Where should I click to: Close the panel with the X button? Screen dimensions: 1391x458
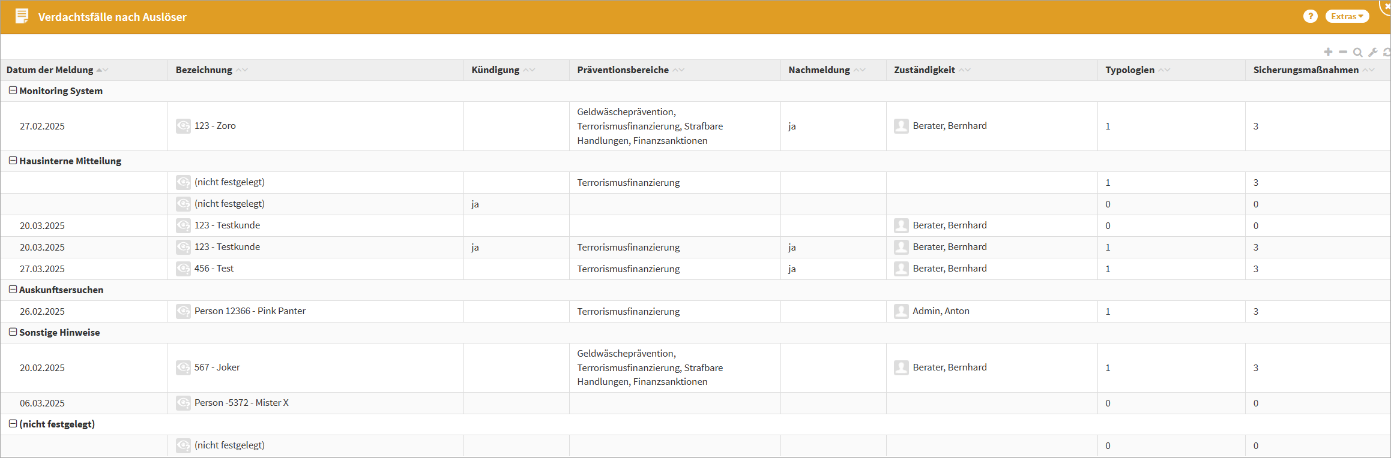(1386, 5)
